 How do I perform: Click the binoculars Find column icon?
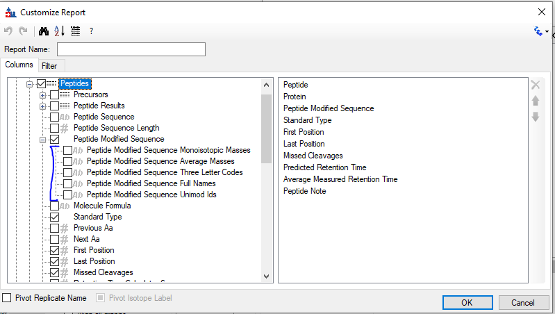click(x=43, y=31)
